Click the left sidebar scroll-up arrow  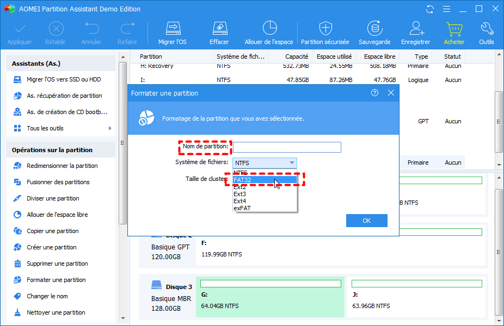(x=123, y=57)
